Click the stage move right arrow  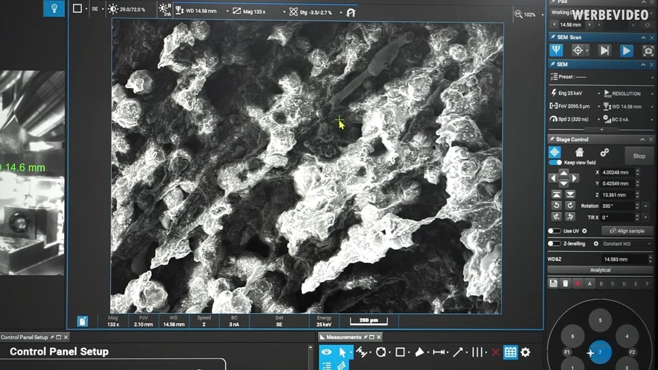click(574, 178)
